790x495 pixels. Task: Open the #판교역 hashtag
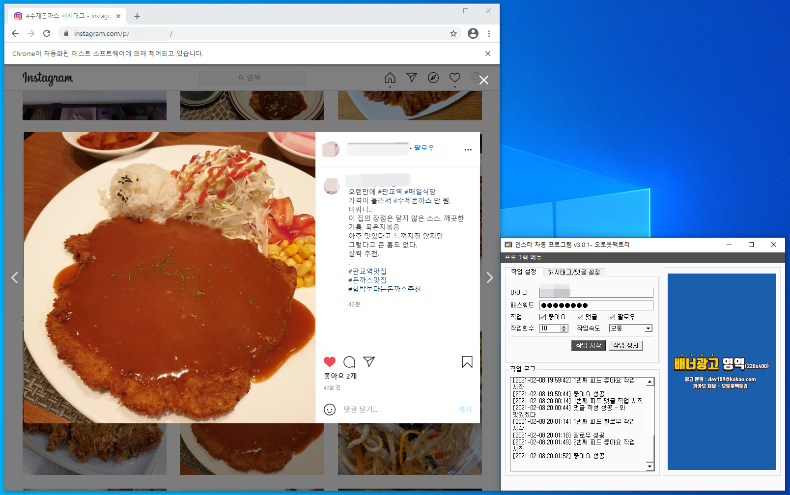(x=390, y=192)
